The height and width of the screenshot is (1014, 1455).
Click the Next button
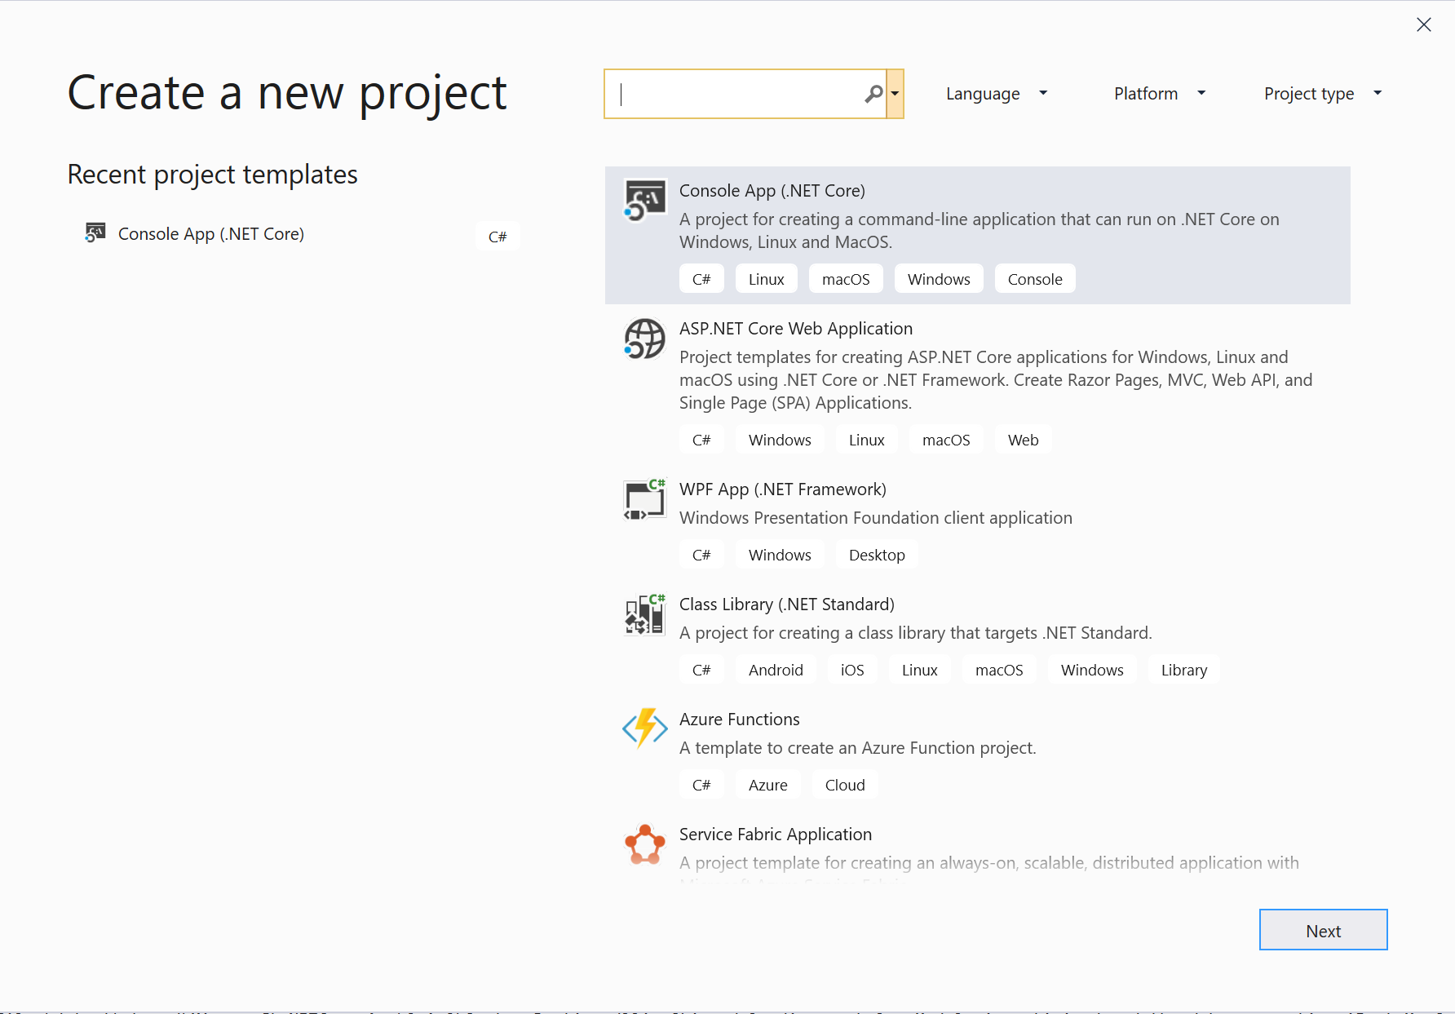[1323, 930]
